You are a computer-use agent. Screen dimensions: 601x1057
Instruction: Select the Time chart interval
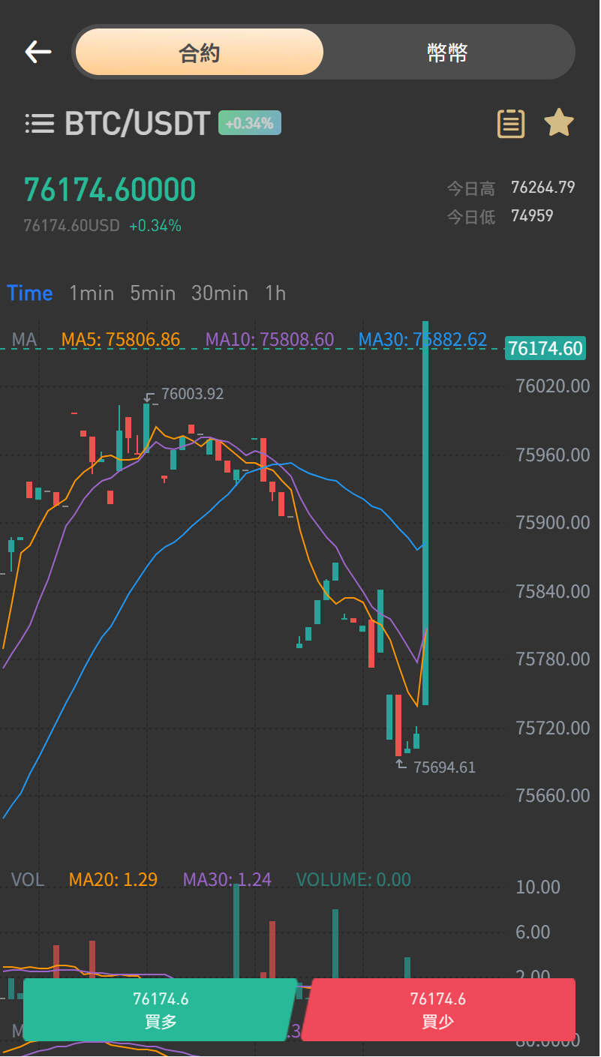click(x=30, y=293)
